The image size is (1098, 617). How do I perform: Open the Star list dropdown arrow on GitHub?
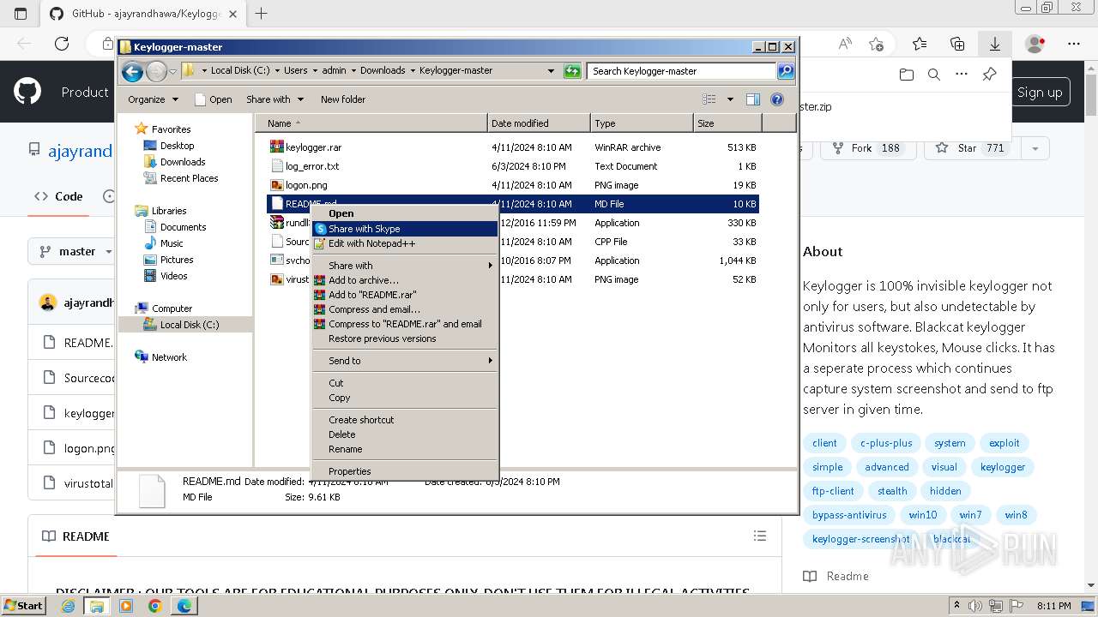click(1035, 148)
